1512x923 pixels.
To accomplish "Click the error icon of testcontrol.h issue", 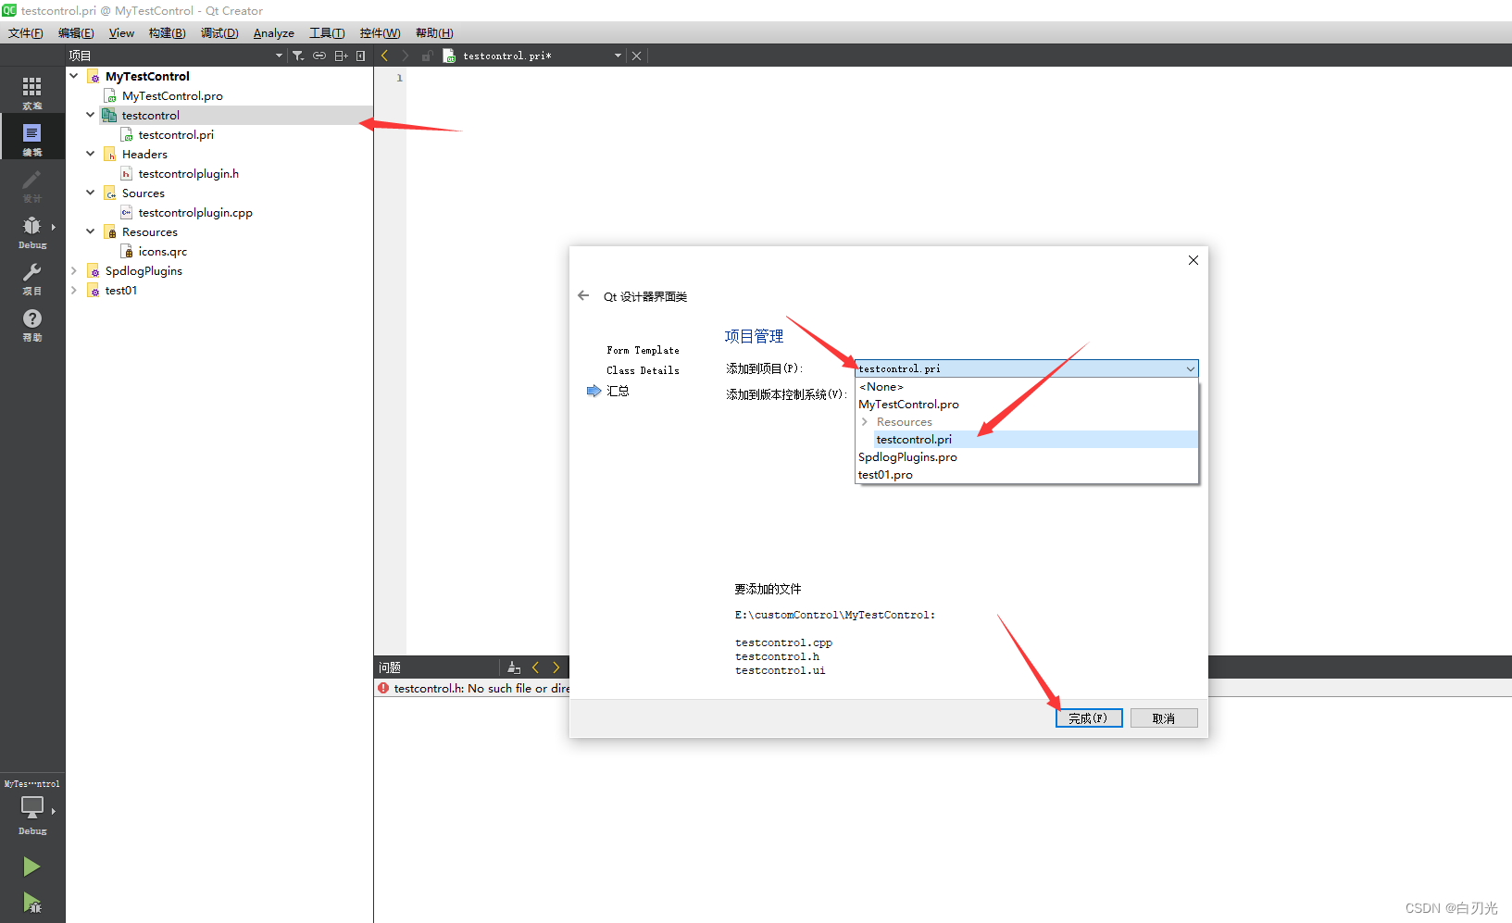I will tap(383, 688).
